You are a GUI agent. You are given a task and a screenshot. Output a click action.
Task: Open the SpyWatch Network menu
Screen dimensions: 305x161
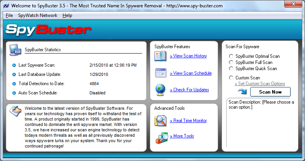tap(37, 15)
